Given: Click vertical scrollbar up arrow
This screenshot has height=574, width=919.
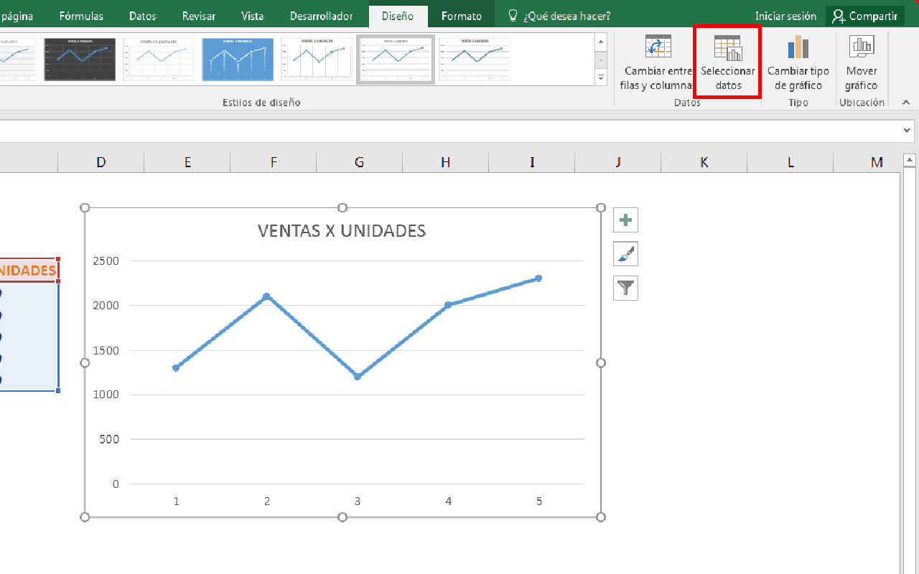Looking at the screenshot, I should [x=909, y=159].
